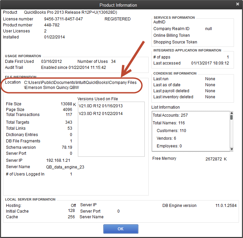Viewport: 243px width, 238px height.
Task: Click the Free Memory value 2672872 K
Action: 216,159
